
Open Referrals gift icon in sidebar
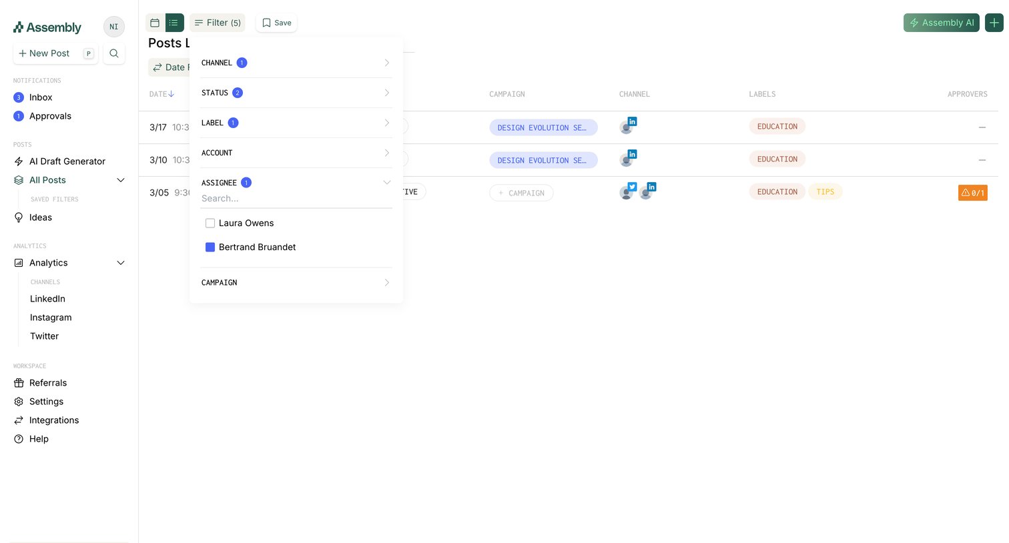tap(19, 383)
